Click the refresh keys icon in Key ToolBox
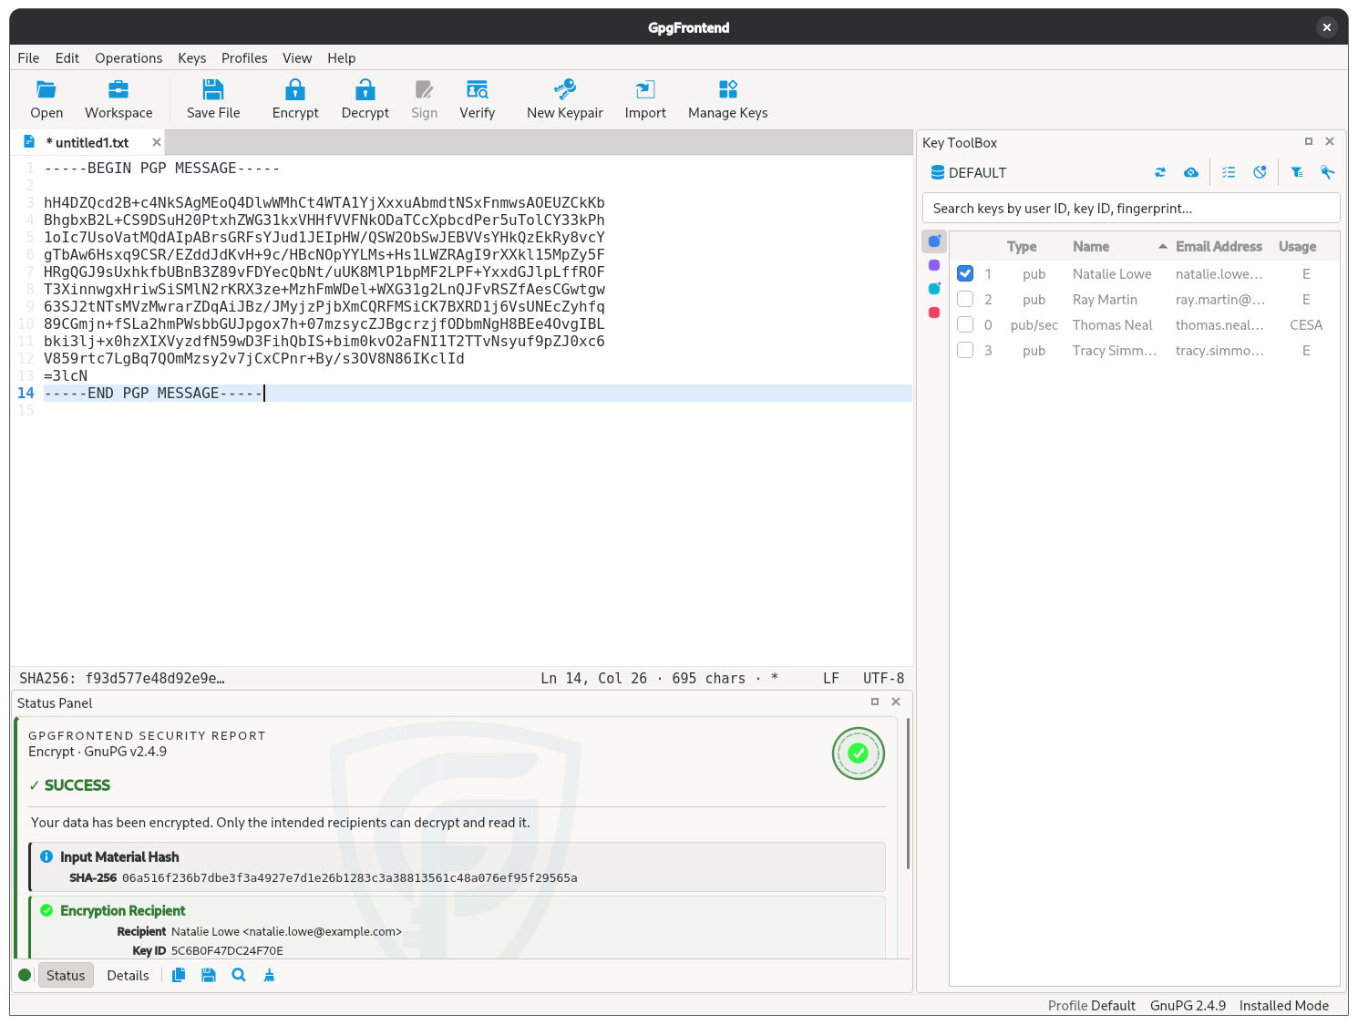This screenshot has width=1358, height=1025. [1160, 172]
